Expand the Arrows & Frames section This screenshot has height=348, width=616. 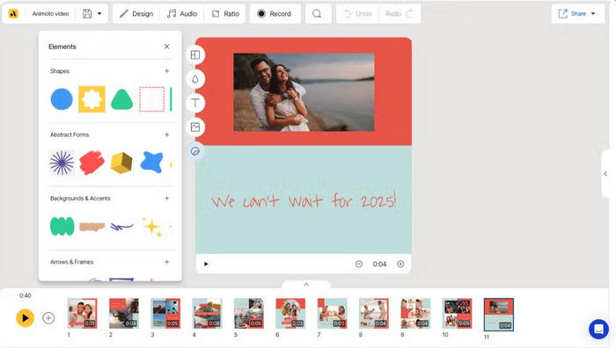[167, 262]
